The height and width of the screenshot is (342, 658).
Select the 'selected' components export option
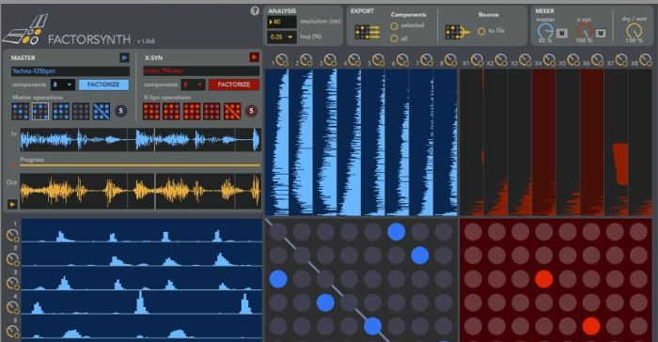(394, 26)
